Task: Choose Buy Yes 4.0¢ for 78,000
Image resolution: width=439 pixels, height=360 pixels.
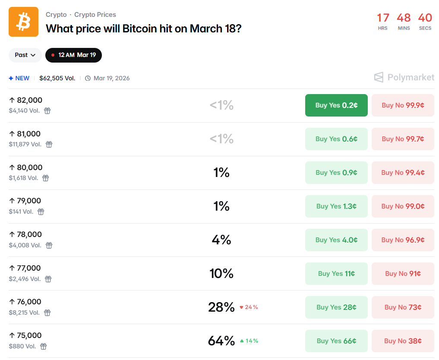Action: 336,240
